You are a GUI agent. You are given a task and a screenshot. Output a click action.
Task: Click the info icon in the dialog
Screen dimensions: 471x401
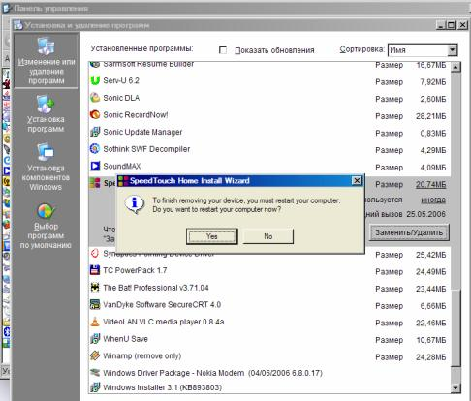point(134,204)
